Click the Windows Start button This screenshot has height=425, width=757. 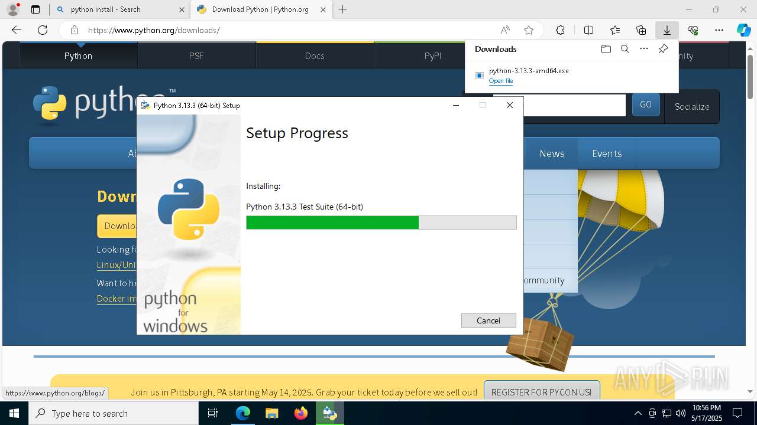click(14, 413)
